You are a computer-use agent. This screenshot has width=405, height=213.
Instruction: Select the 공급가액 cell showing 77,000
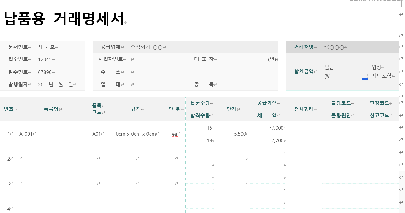click(275, 128)
